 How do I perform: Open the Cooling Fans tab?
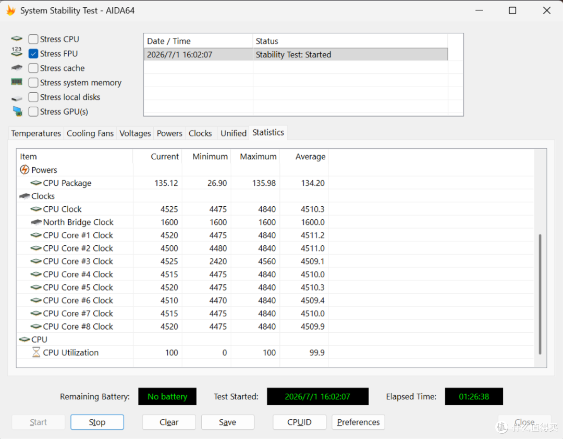pyautogui.click(x=90, y=133)
